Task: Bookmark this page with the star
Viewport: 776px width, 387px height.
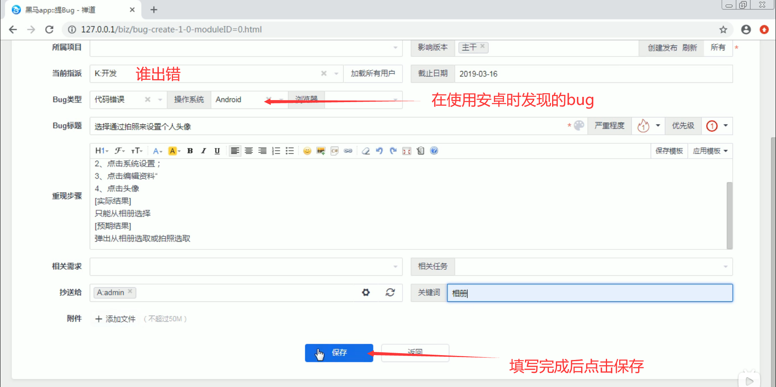Action: 723,29
